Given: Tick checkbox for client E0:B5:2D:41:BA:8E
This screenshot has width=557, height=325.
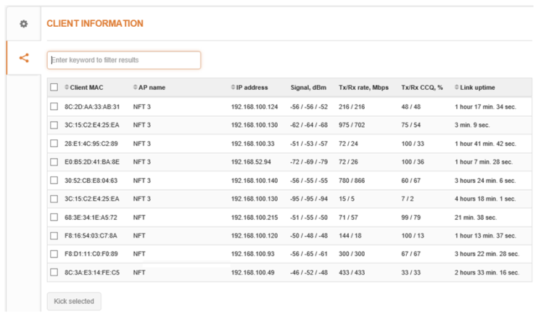Looking at the screenshot, I should click(54, 162).
